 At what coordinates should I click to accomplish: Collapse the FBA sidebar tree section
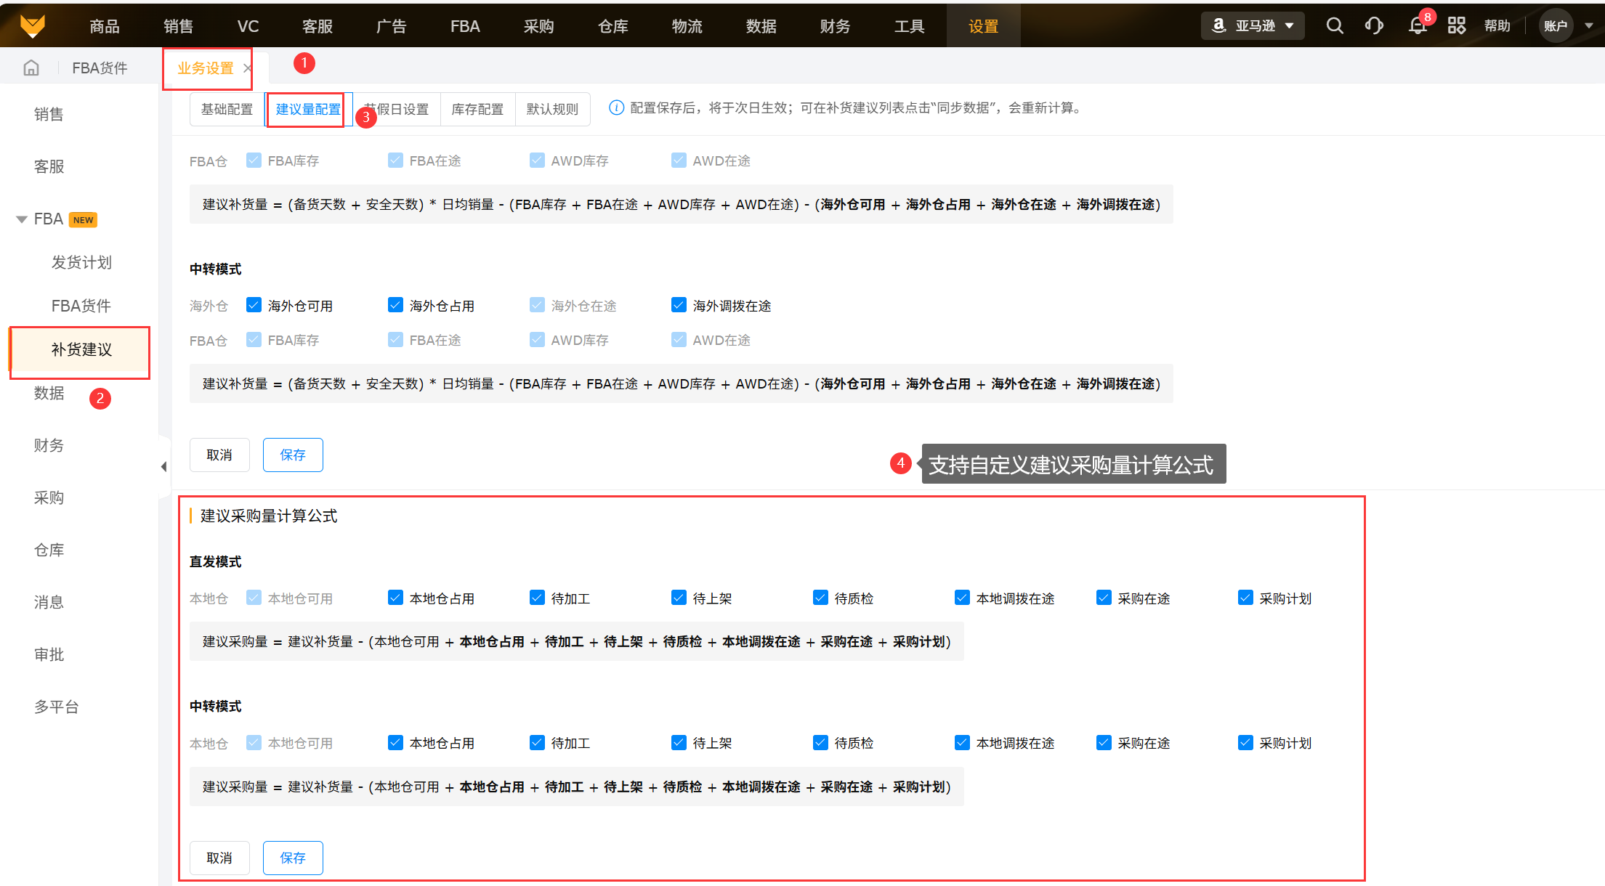(22, 219)
